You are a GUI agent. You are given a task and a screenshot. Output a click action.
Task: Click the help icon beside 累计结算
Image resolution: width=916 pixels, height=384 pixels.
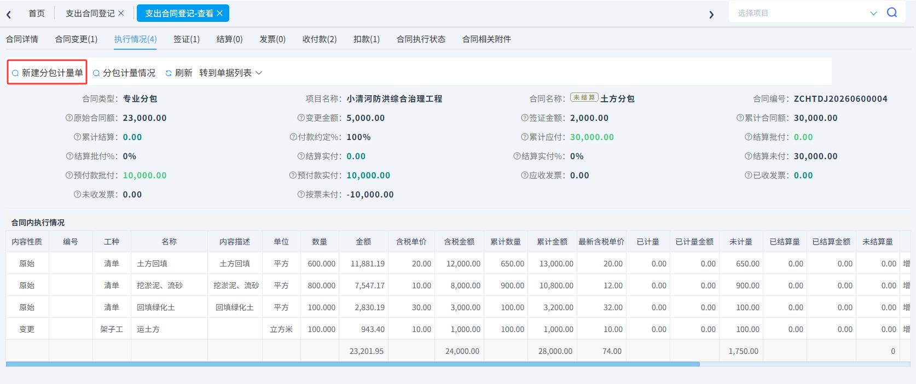[78, 137]
